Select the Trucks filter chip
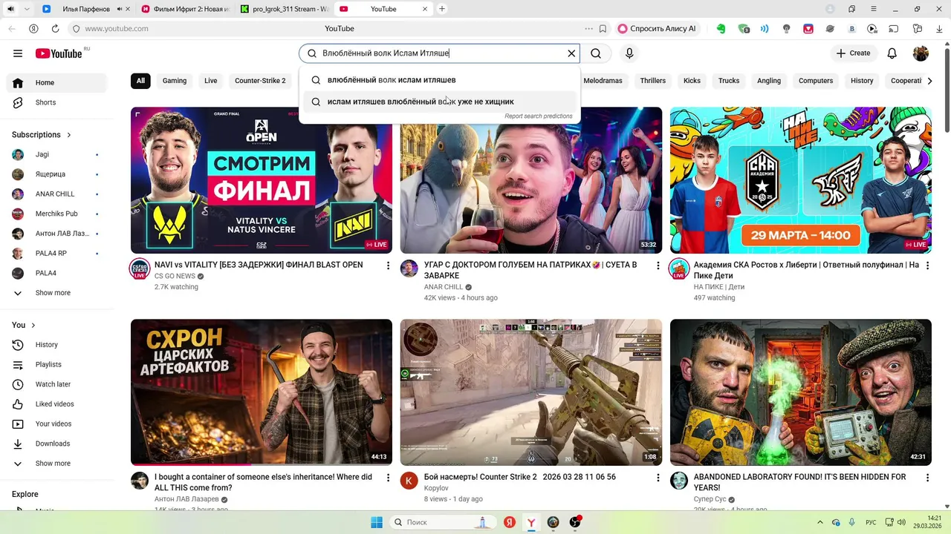 [729, 81]
